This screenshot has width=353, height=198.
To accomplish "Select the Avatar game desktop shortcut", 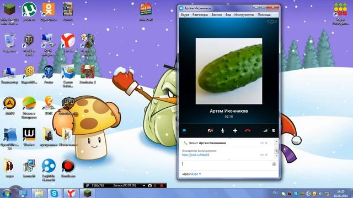I will click(49, 75).
